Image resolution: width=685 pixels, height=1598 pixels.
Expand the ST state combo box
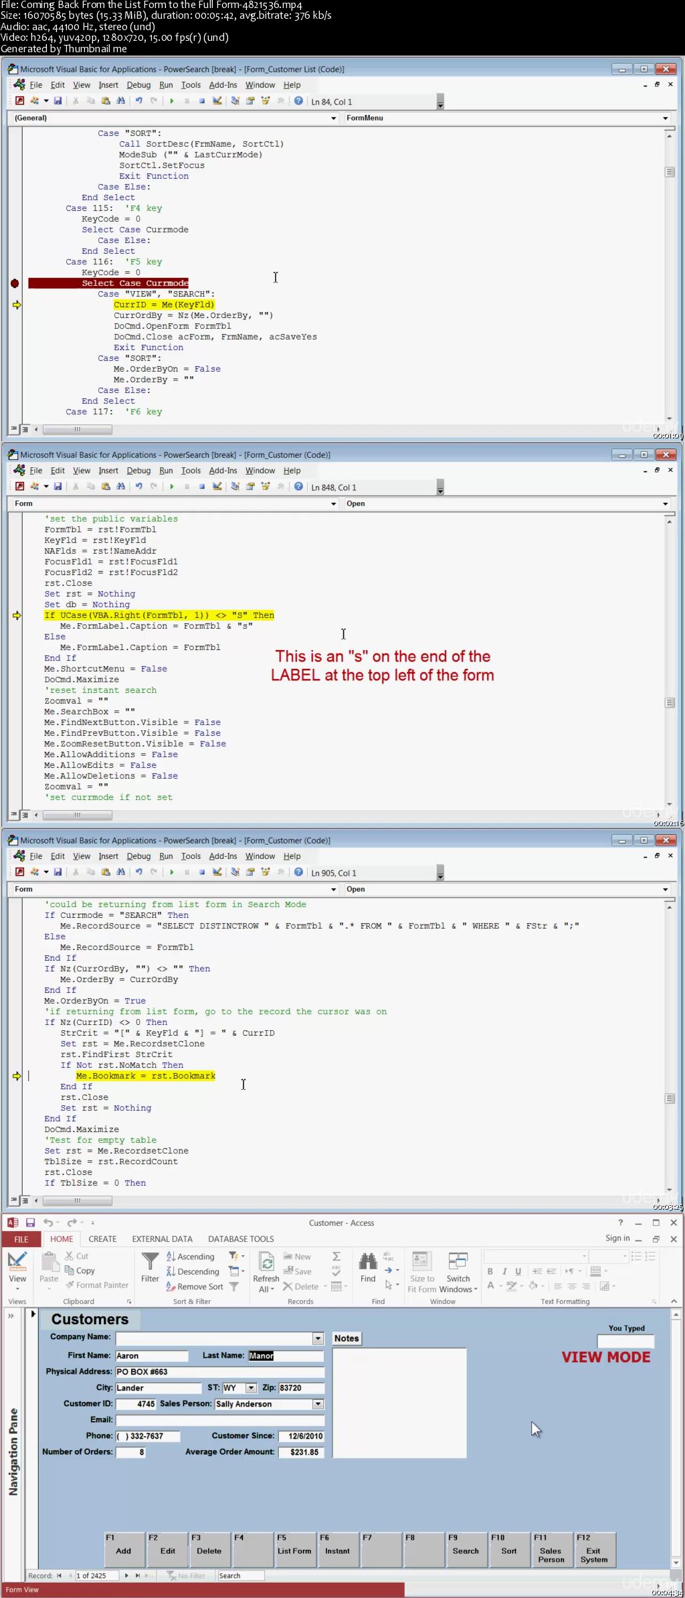tap(252, 1388)
